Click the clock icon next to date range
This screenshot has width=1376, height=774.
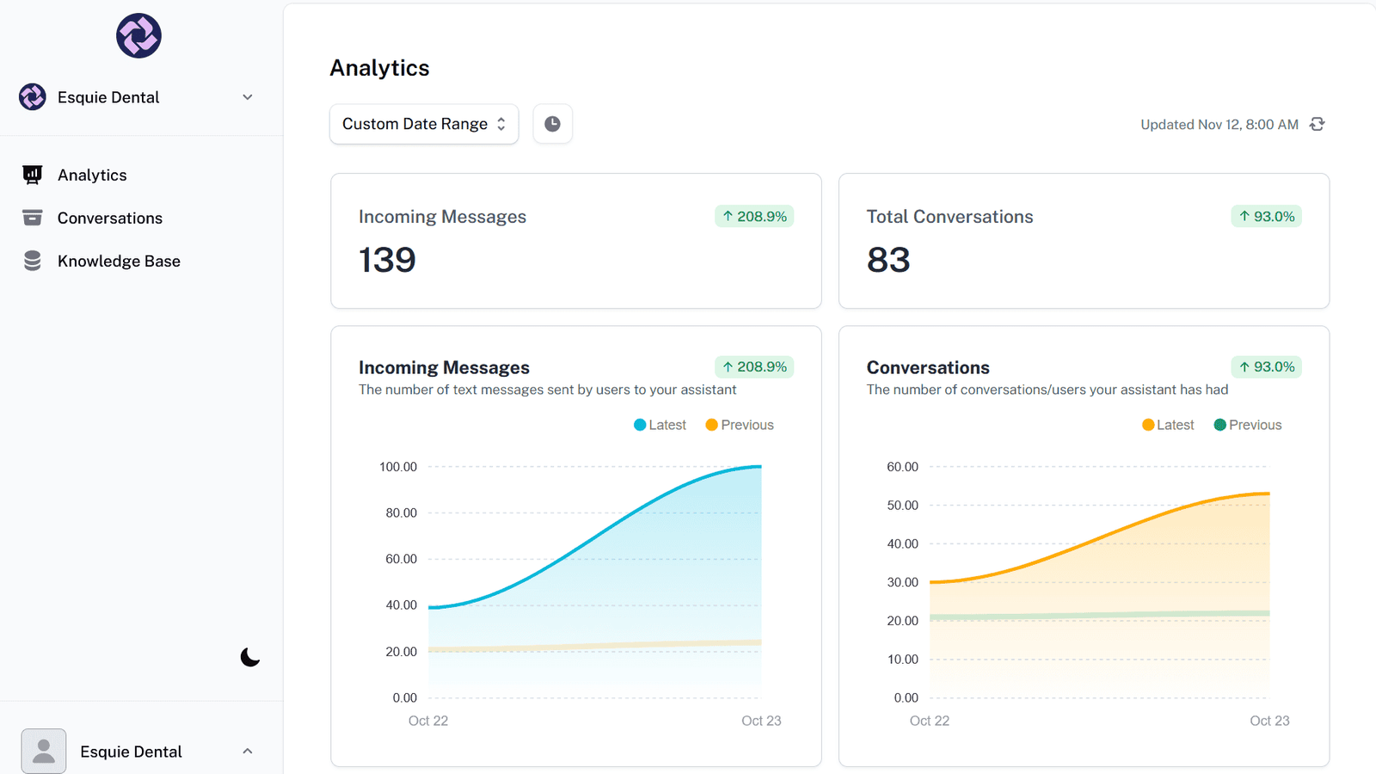(552, 124)
